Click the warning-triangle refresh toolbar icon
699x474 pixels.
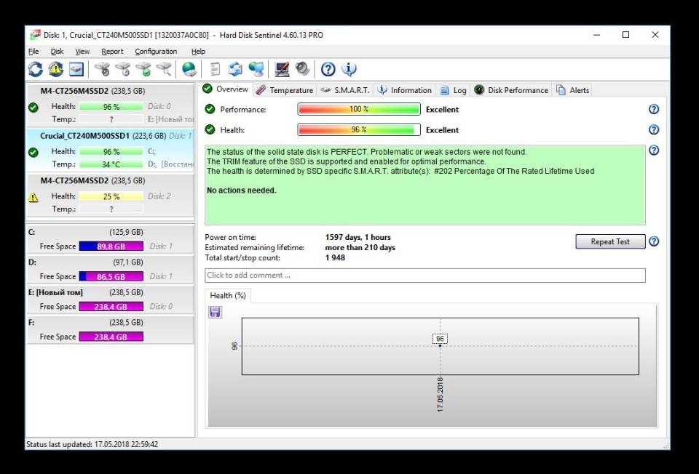(x=56, y=70)
